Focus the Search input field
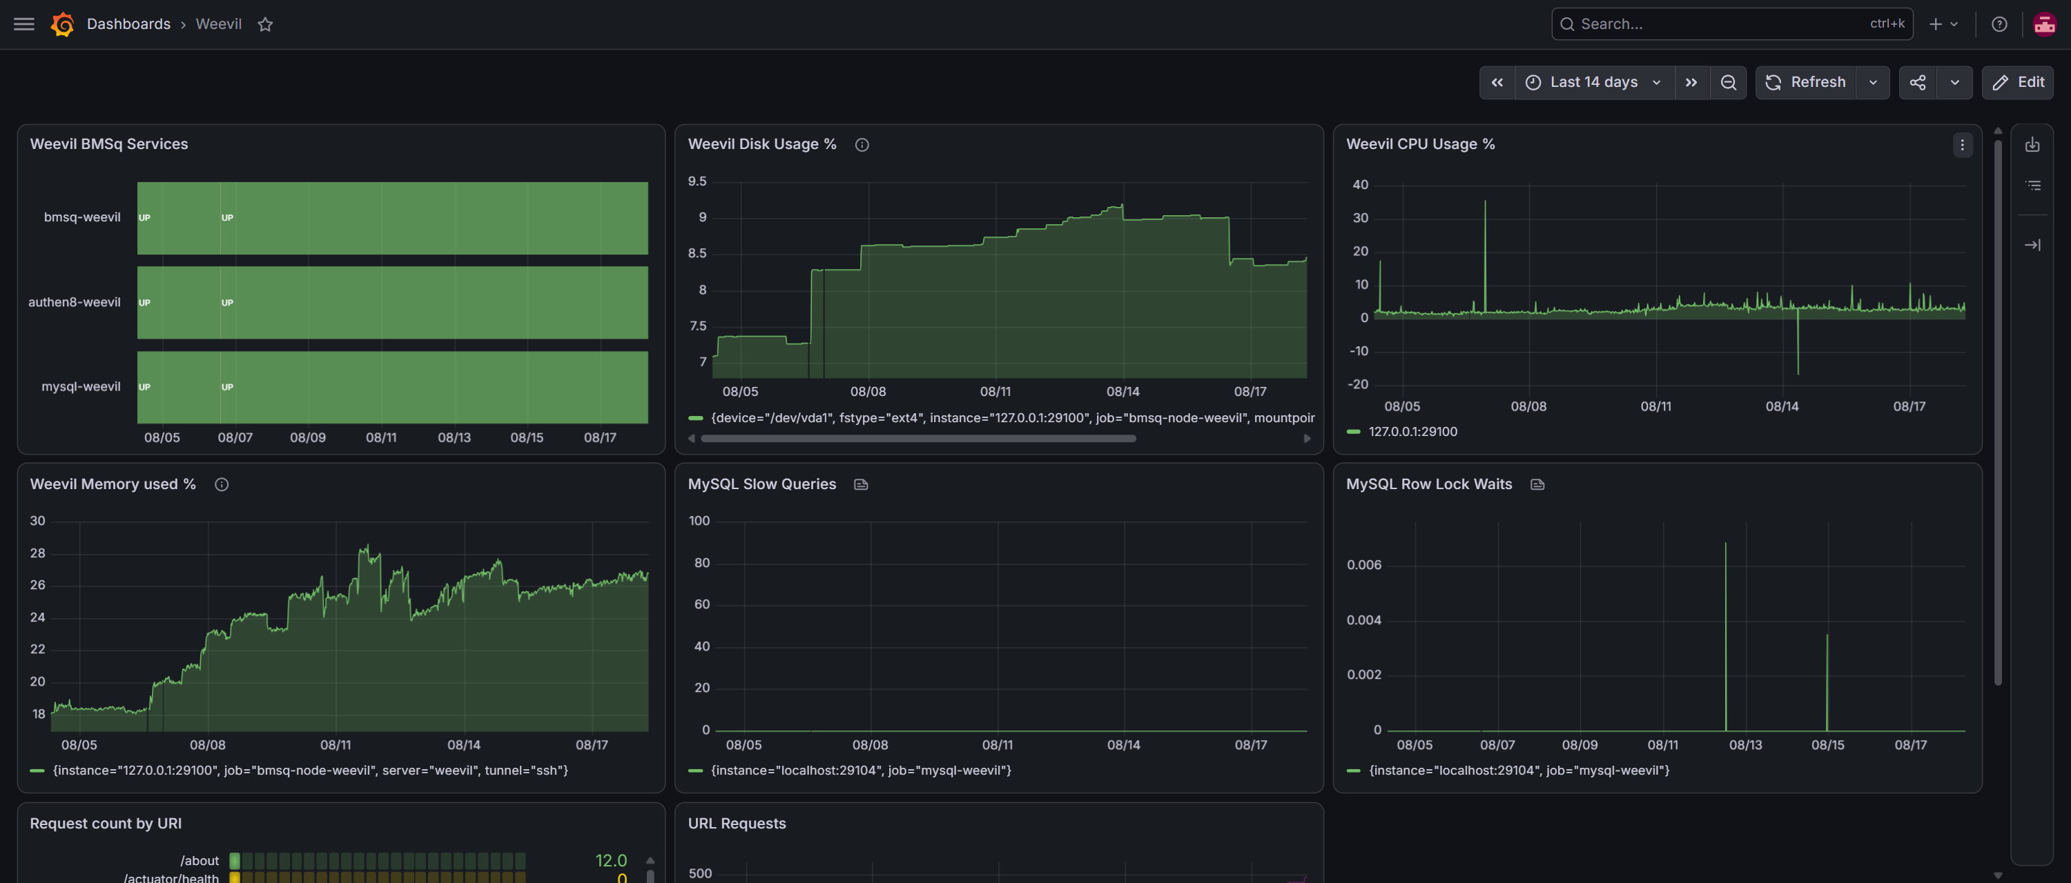The width and height of the screenshot is (2071, 883). pos(1731,24)
